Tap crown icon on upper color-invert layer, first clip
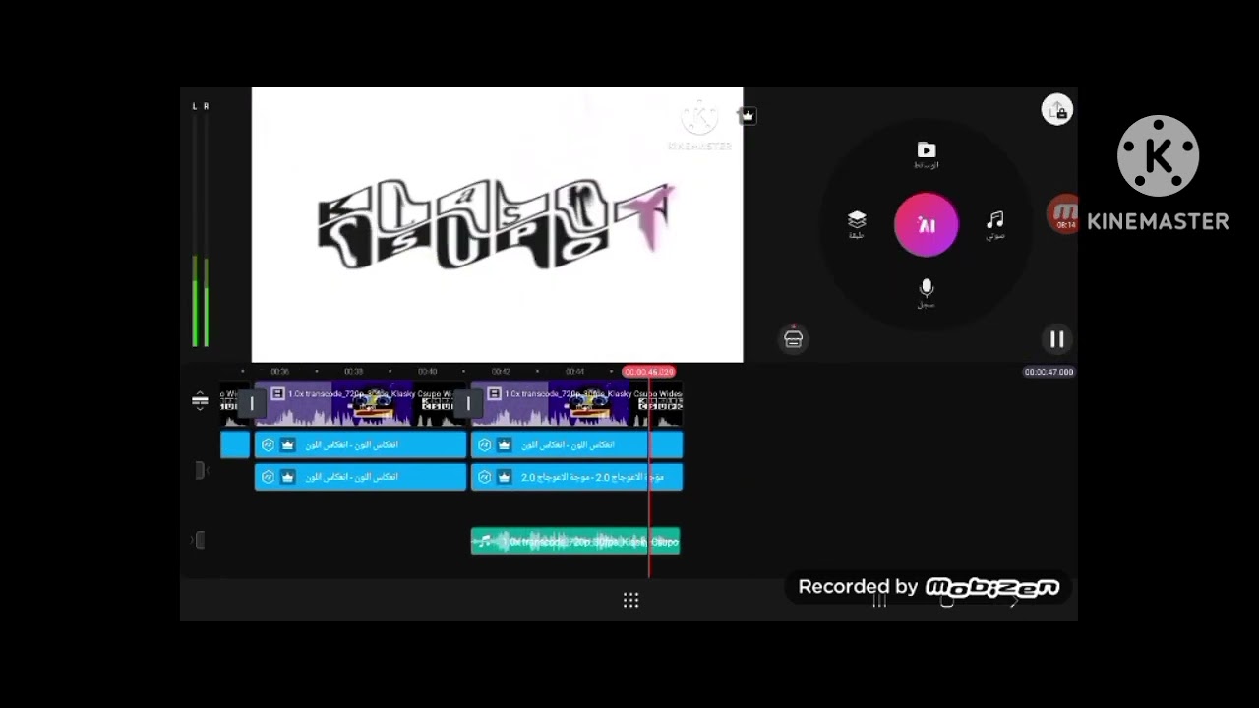The height and width of the screenshot is (708, 1259). click(288, 445)
